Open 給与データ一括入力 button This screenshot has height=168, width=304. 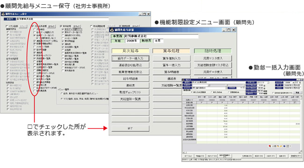pos(130,58)
